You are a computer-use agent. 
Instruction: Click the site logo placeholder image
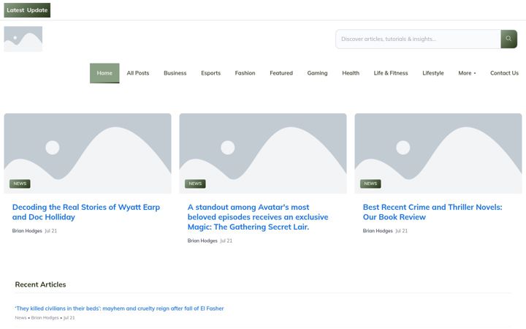point(23,39)
